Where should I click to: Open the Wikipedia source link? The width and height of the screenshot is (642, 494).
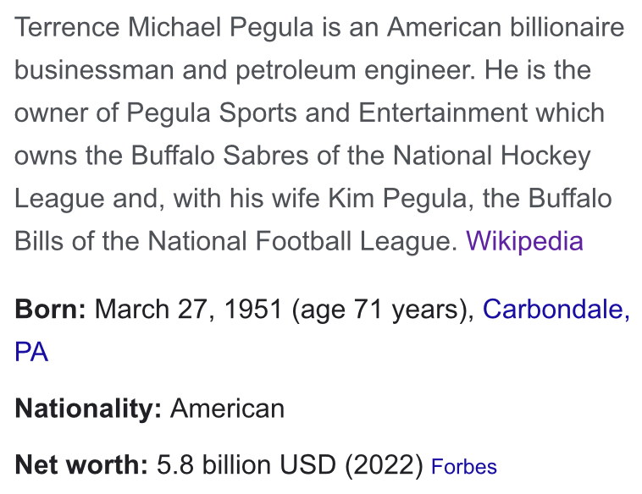[524, 241]
